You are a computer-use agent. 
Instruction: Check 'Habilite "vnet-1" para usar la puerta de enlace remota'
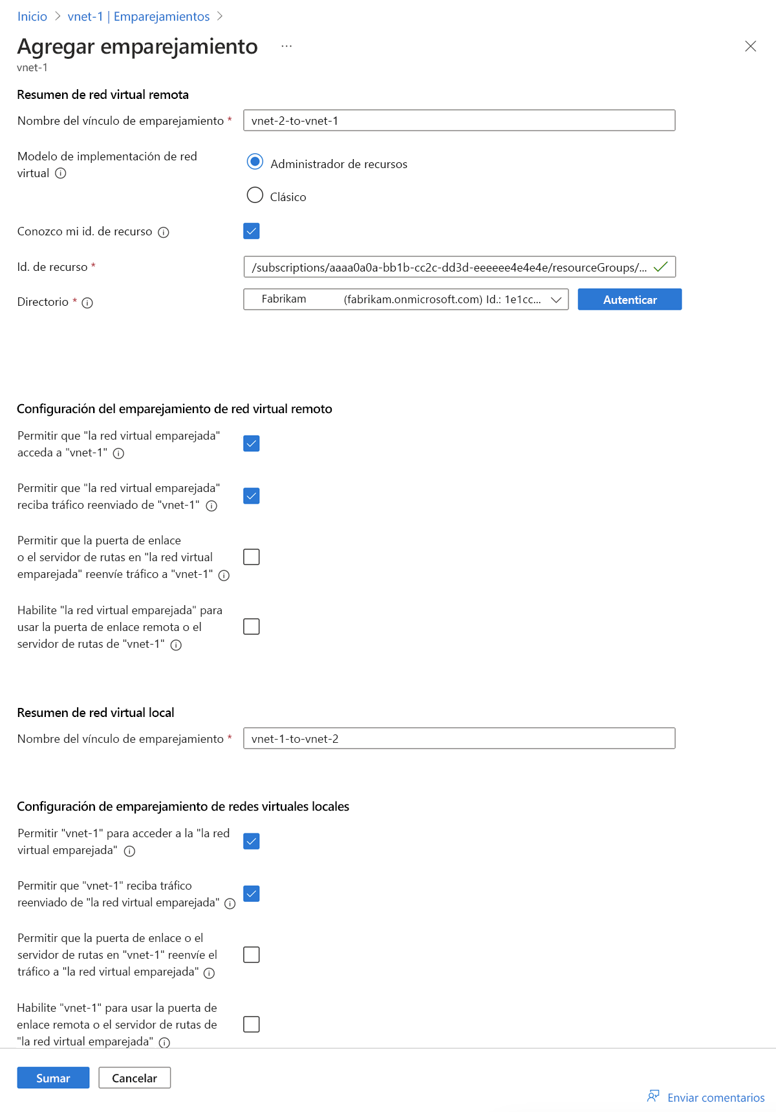click(x=252, y=1024)
